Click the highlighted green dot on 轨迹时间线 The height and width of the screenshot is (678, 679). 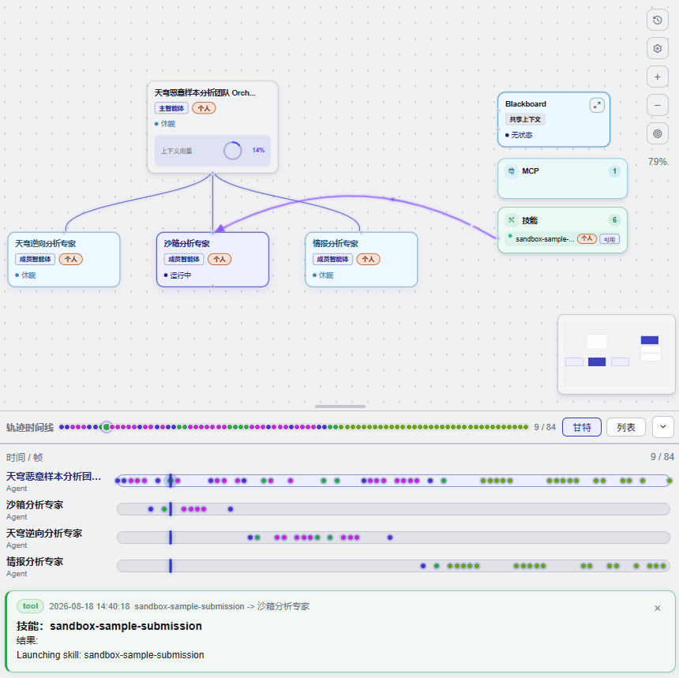tap(106, 427)
